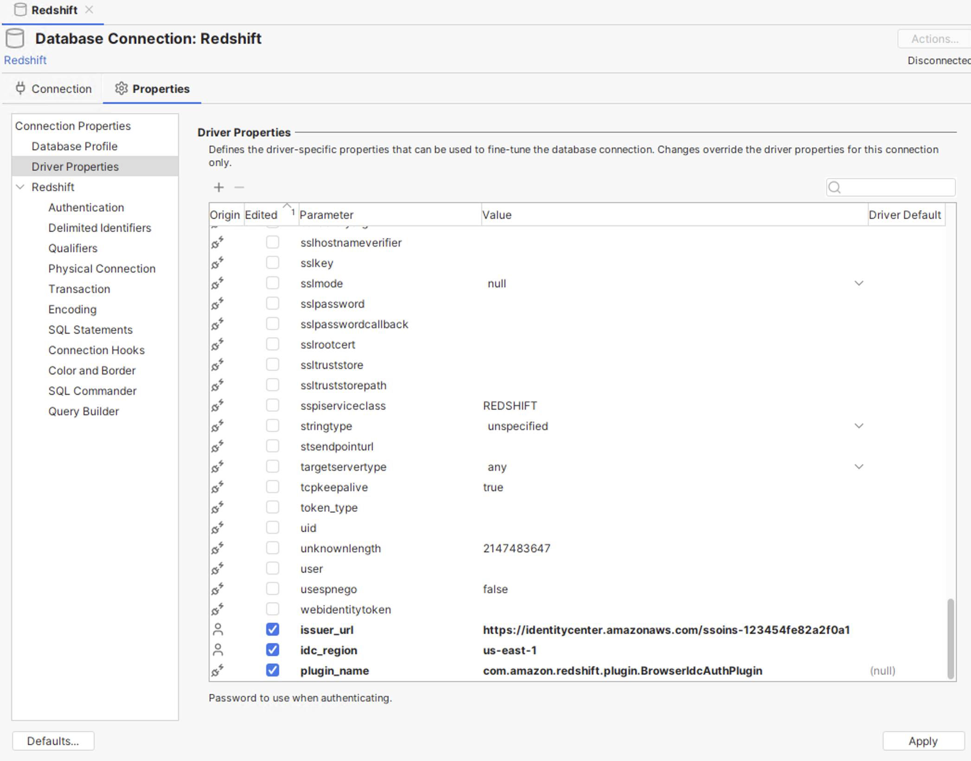
Task: Click the user origin icon for idc_region
Action: click(217, 650)
